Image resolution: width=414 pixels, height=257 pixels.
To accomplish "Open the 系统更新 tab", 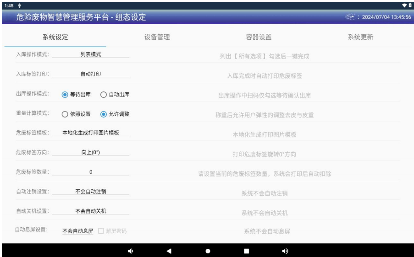I will pos(360,37).
